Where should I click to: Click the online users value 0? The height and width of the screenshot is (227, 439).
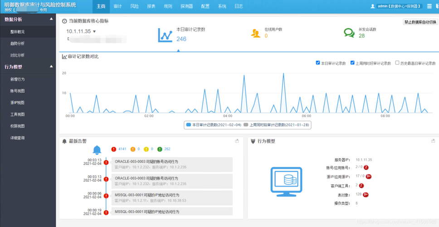[x=266, y=36]
